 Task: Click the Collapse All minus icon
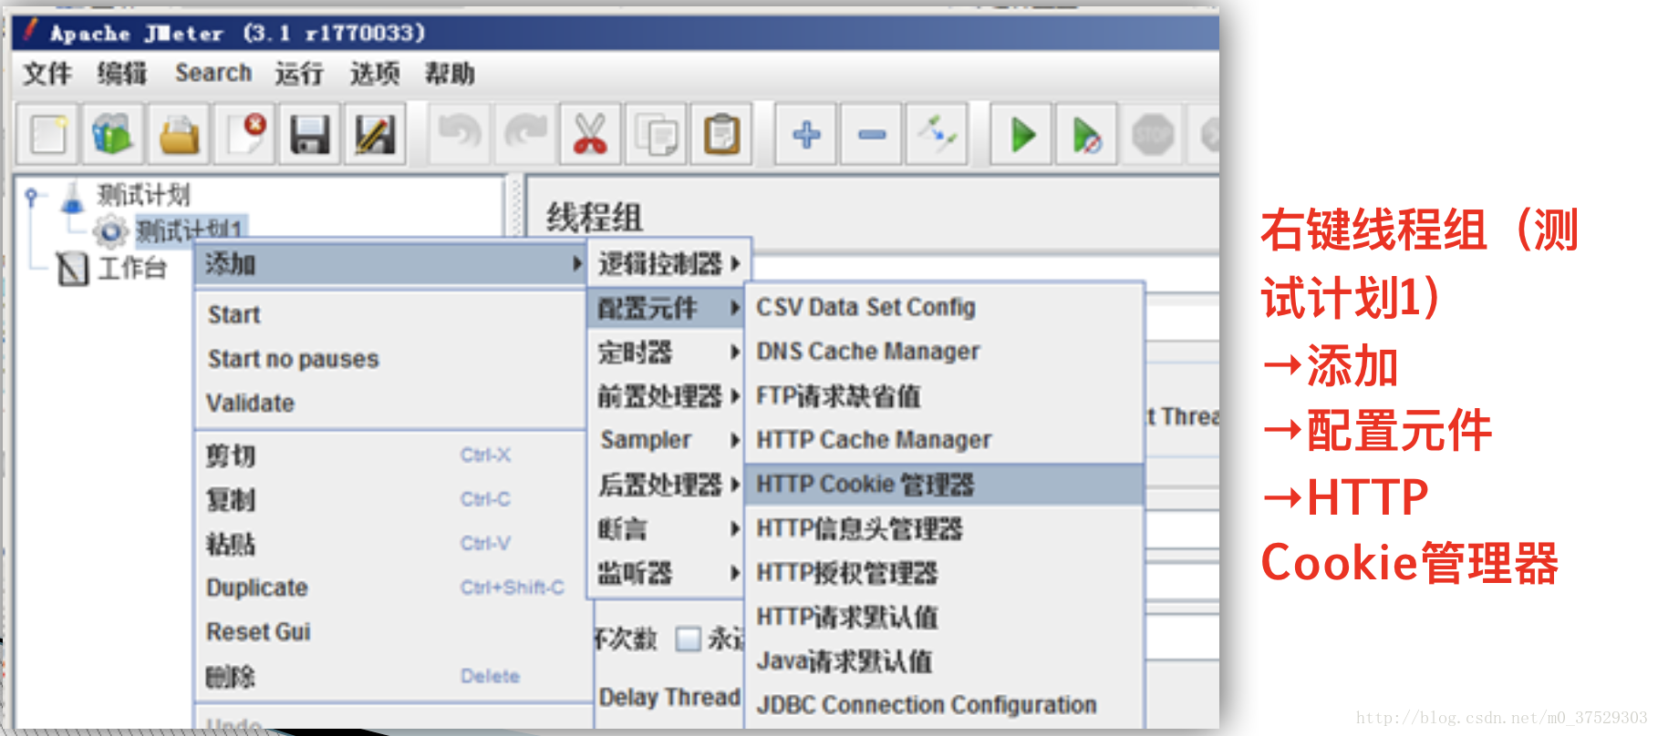(x=872, y=135)
